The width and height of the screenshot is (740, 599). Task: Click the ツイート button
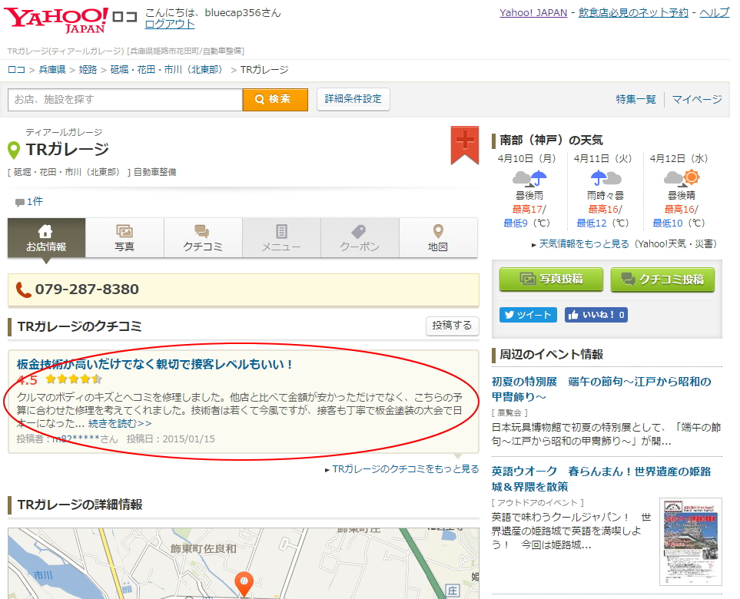click(528, 315)
